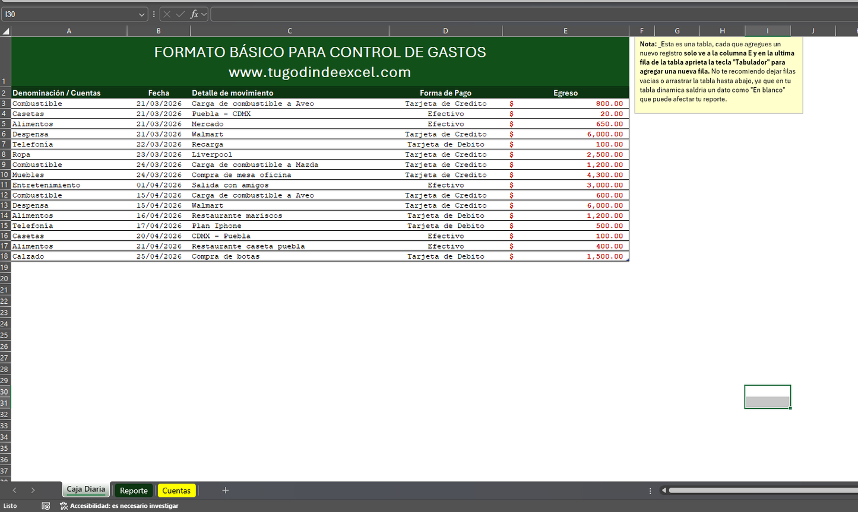This screenshot has width=858, height=512.
Task: Click the 'Egreso' header cell
Action: point(565,93)
